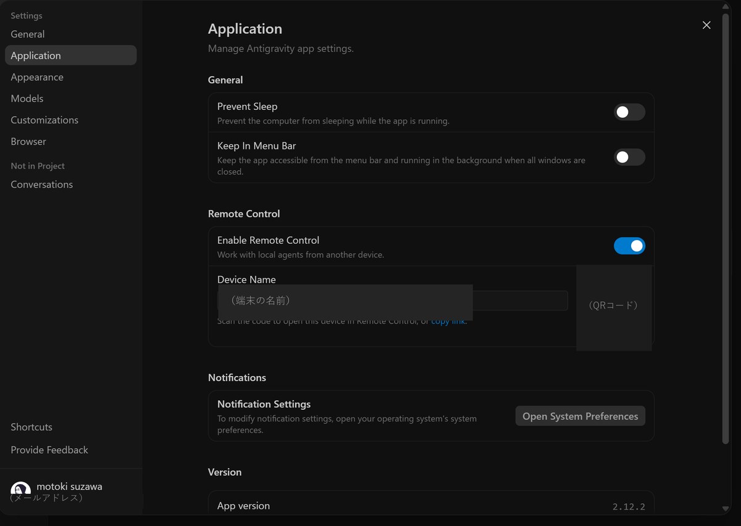Go to Appearance settings
This screenshot has width=741, height=526.
70,77
